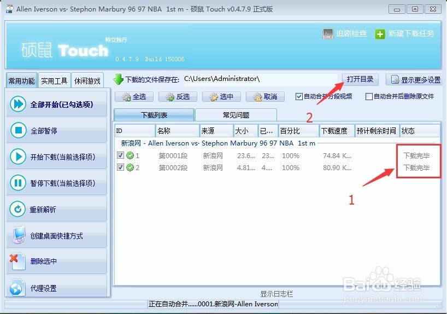
Task: Click the 80.90 K... speed cell
Action: click(337, 168)
